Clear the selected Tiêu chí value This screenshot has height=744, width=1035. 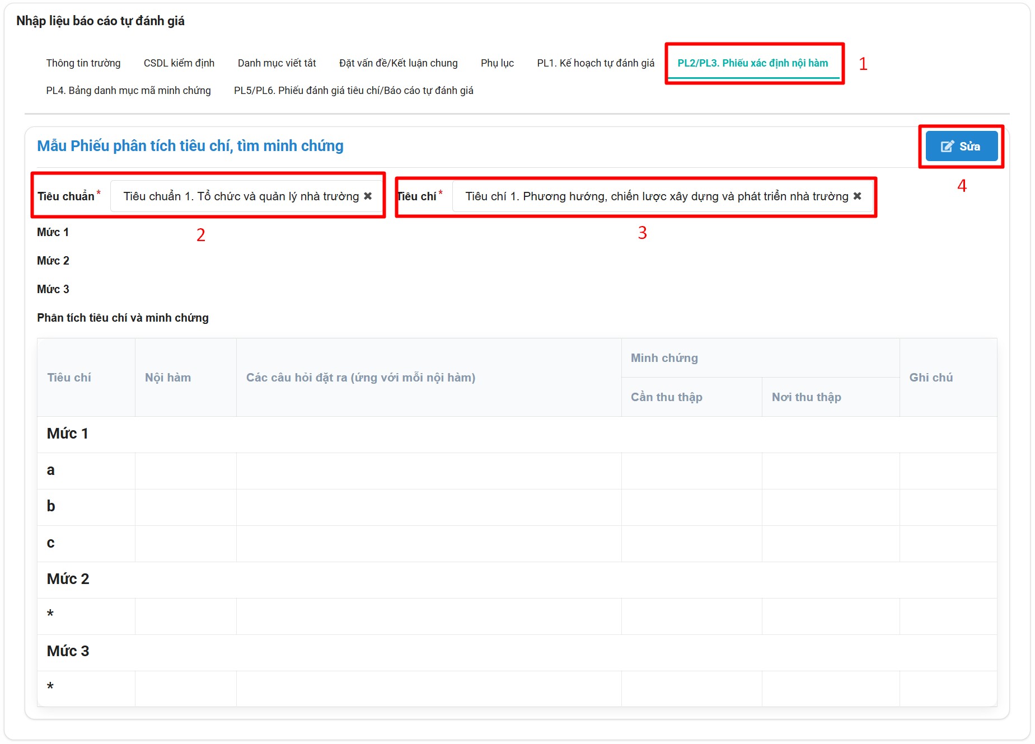click(857, 196)
